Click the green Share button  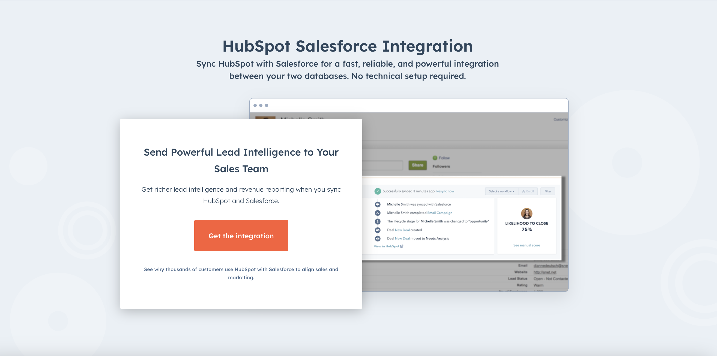[417, 165]
